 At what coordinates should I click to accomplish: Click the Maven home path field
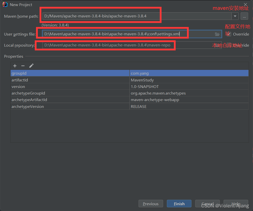(x=137, y=16)
